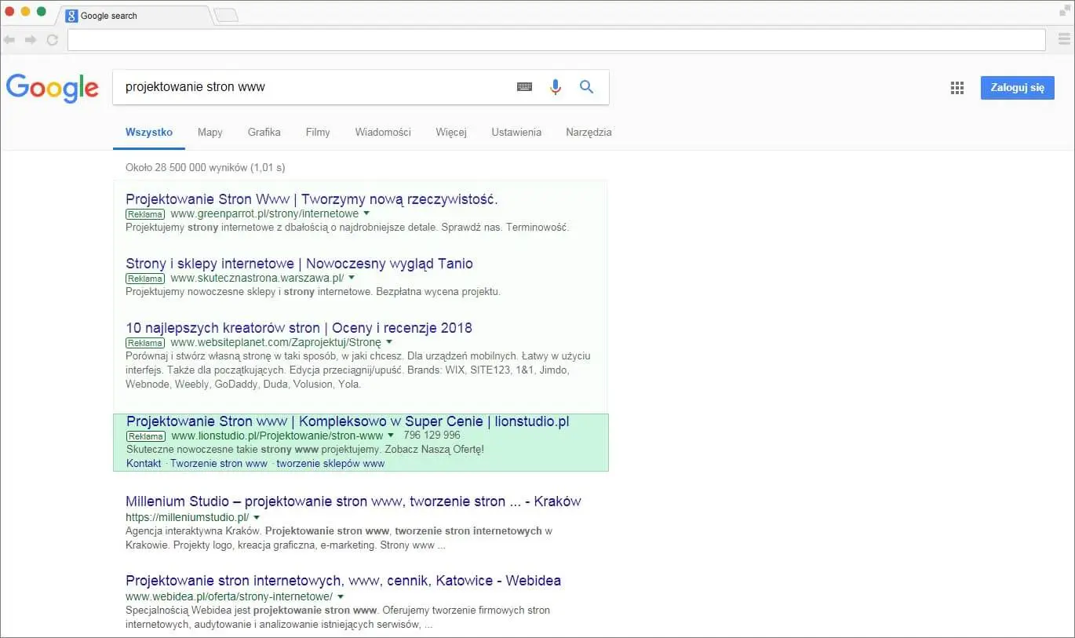Click inside the browser address bar
The width and height of the screenshot is (1075, 638).
coord(557,39)
